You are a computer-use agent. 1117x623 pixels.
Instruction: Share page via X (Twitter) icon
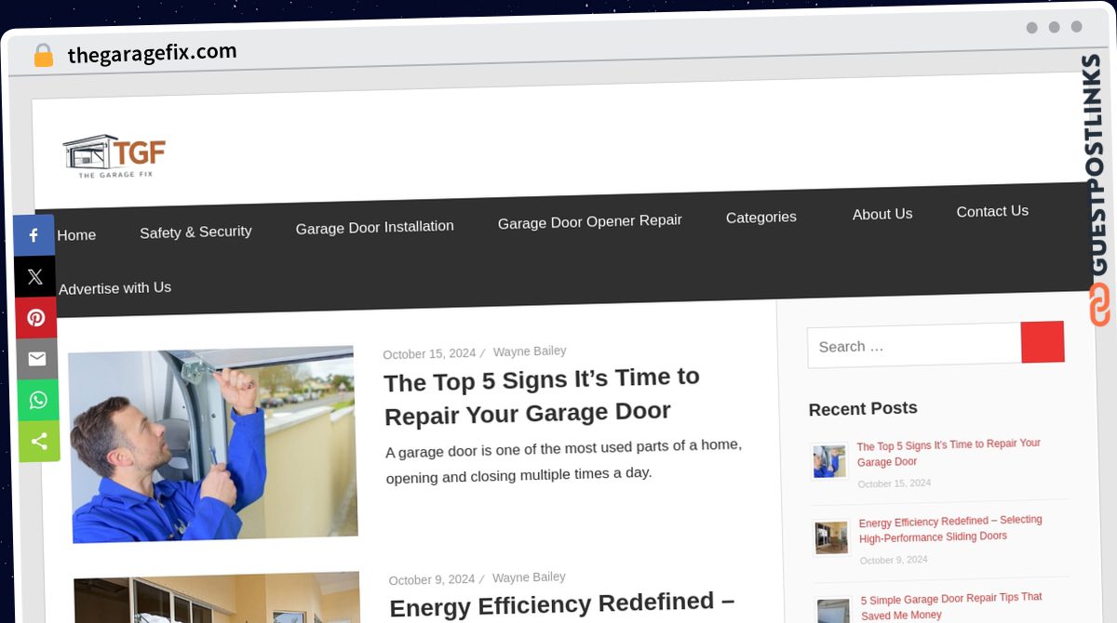[x=34, y=276]
